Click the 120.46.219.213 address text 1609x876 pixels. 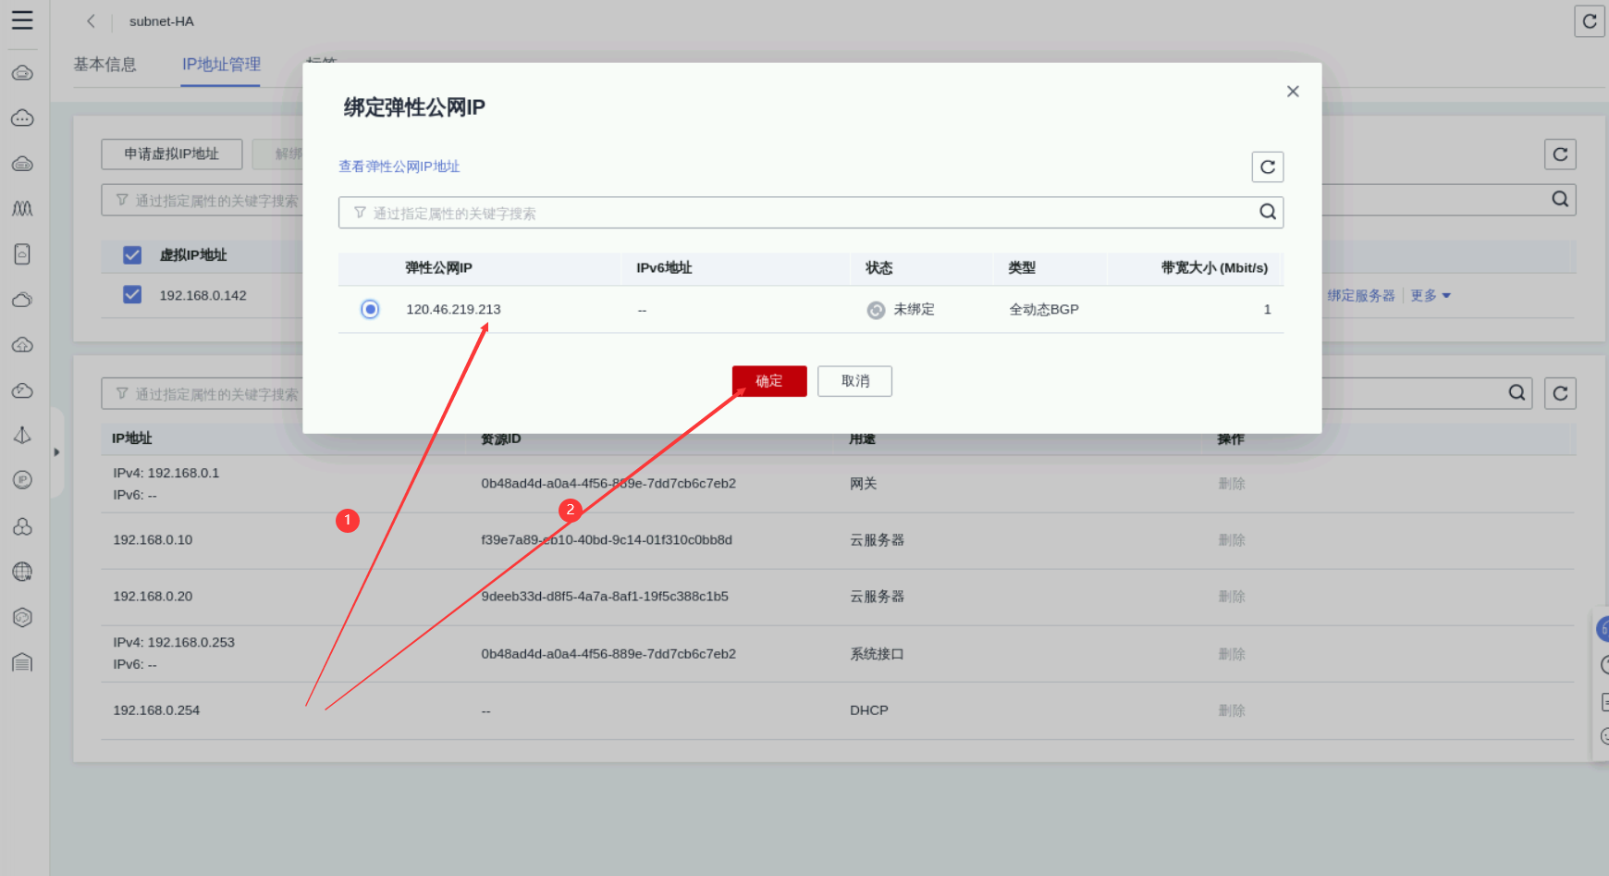click(453, 310)
